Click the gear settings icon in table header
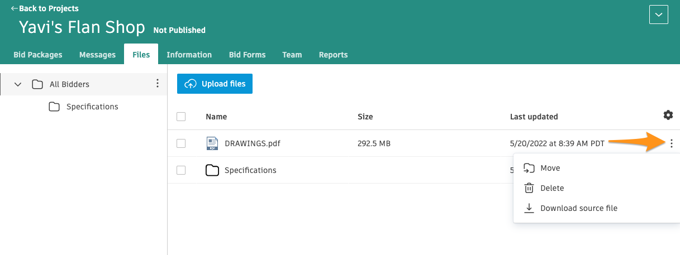 coord(668,115)
